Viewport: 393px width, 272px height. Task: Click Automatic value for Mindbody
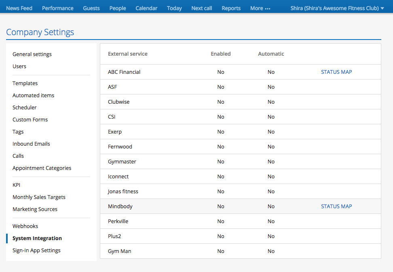click(271, 207)
